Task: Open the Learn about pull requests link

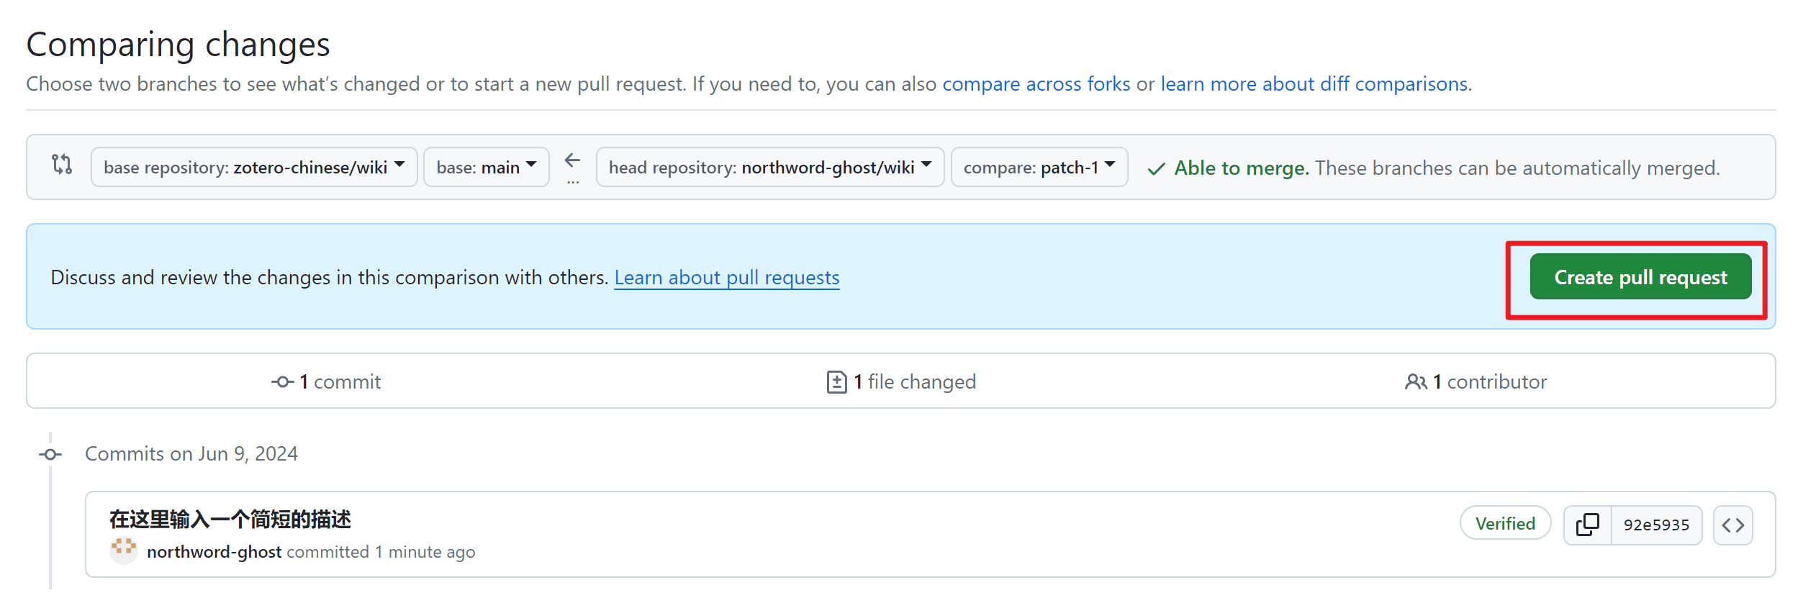Action: coord(726,278)
